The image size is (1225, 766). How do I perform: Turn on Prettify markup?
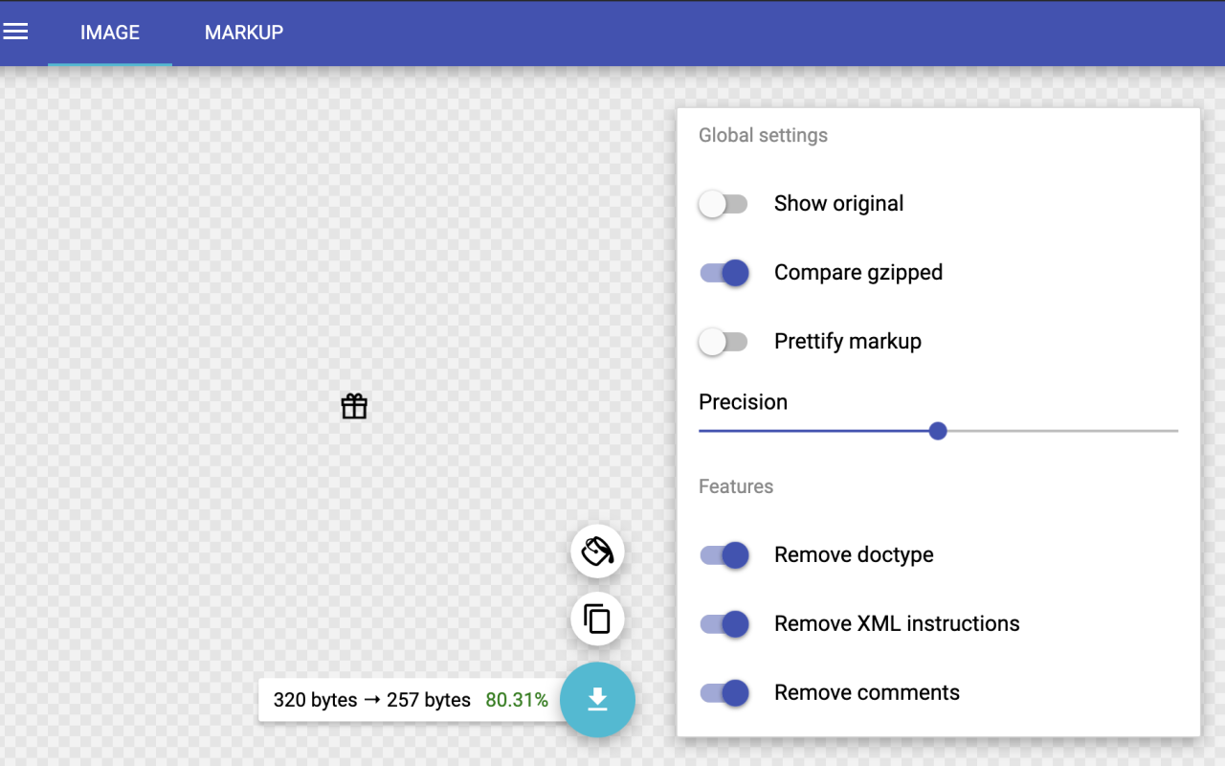coord(723,342)
